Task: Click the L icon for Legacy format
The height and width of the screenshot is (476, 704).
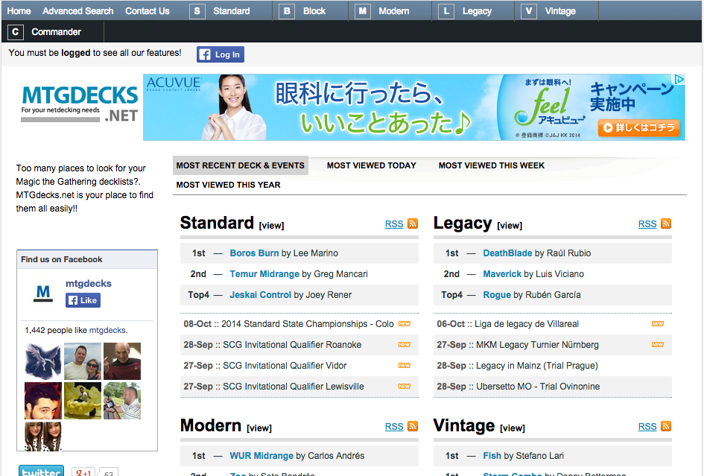Action: [x=446, y=11]
